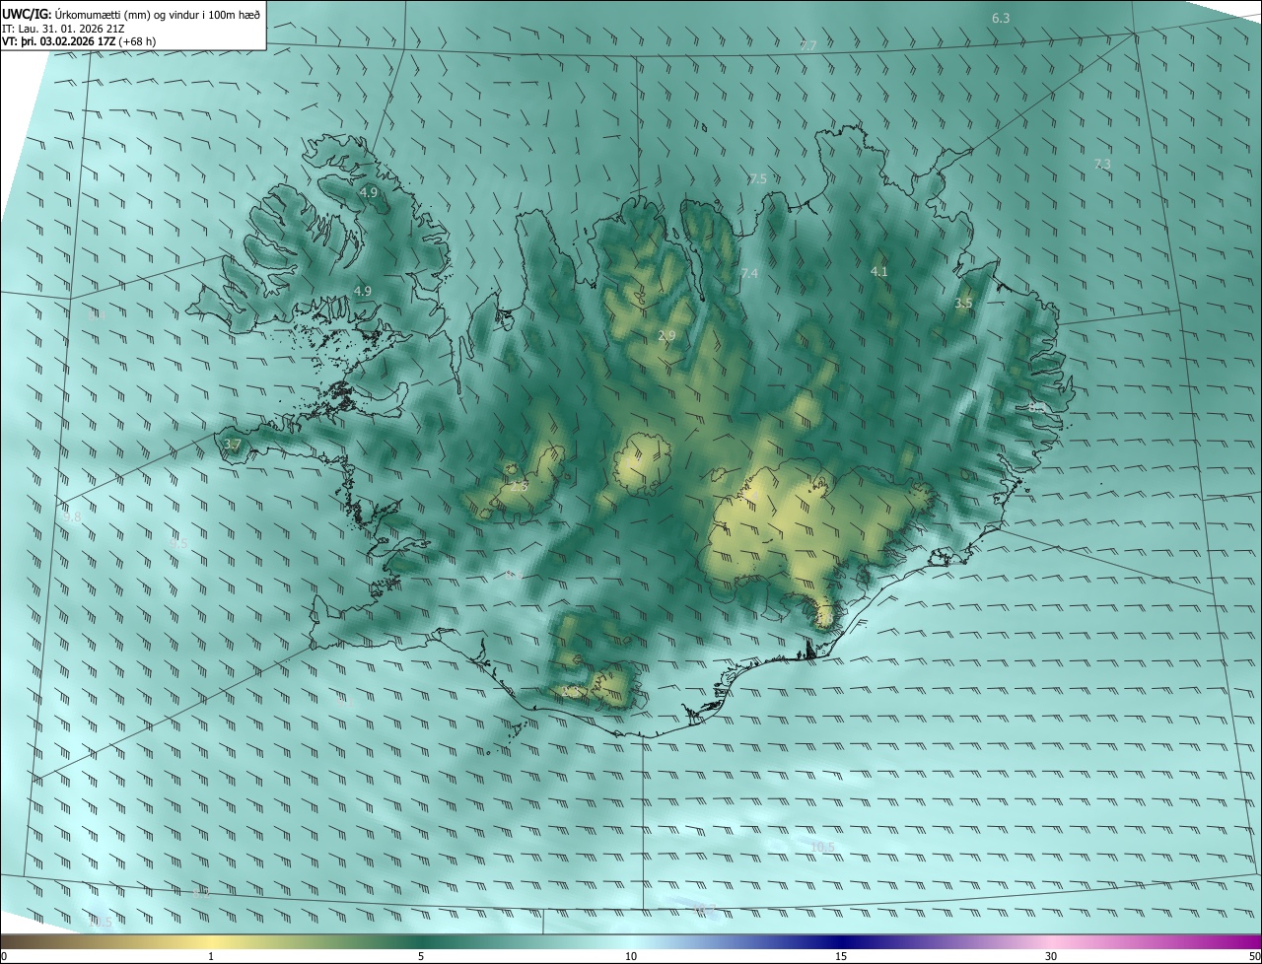This screenshot has height=964, width=1262.
Task: Click the 3.7 value label
Action: 232,446
